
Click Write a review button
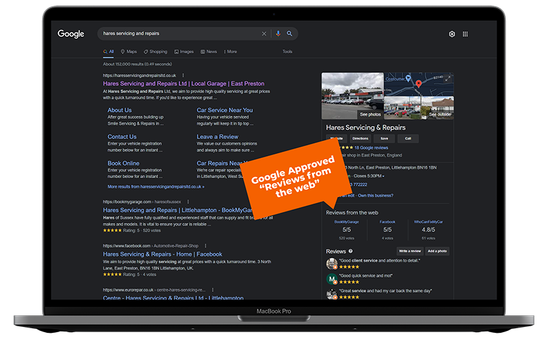tap(410, 251)
